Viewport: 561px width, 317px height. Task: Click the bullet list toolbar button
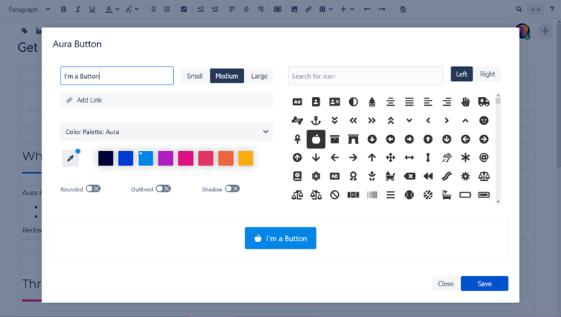click(x=153, y=9)
